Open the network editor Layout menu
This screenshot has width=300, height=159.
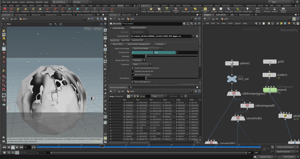(x=237, y=23)
